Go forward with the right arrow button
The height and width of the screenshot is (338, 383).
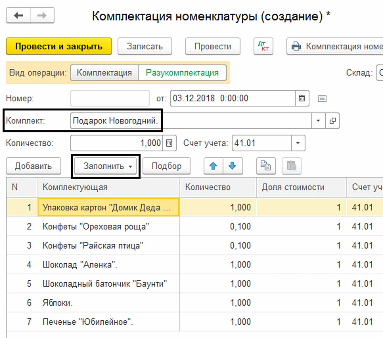[x=42, y=15]
